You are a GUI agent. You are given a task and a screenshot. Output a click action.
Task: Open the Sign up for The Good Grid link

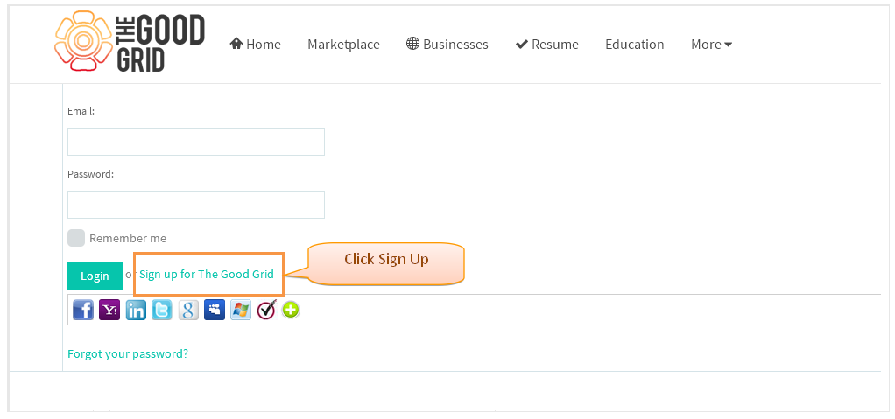[207, 274]
